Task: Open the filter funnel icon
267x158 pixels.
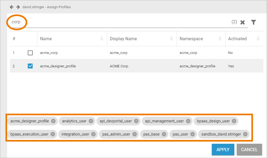Action: click(254, 22)
